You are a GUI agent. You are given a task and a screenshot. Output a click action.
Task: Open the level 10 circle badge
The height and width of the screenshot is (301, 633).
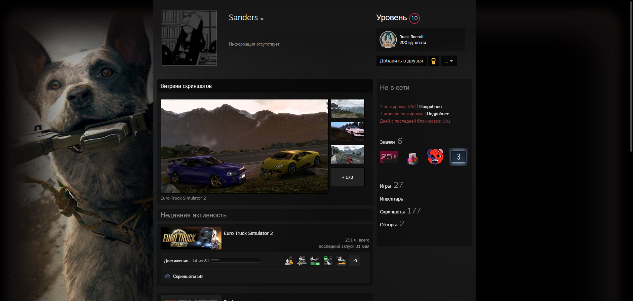[x=415, y=18]
